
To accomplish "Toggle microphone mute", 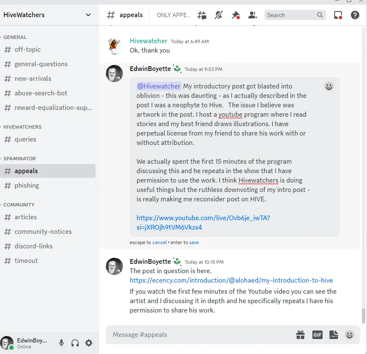I will point(61,343).
